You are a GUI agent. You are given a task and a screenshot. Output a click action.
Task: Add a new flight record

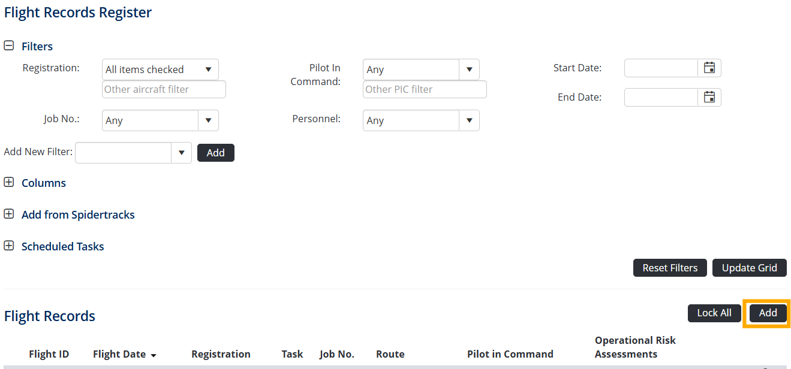pyautogui.click(x=768, y=313)
